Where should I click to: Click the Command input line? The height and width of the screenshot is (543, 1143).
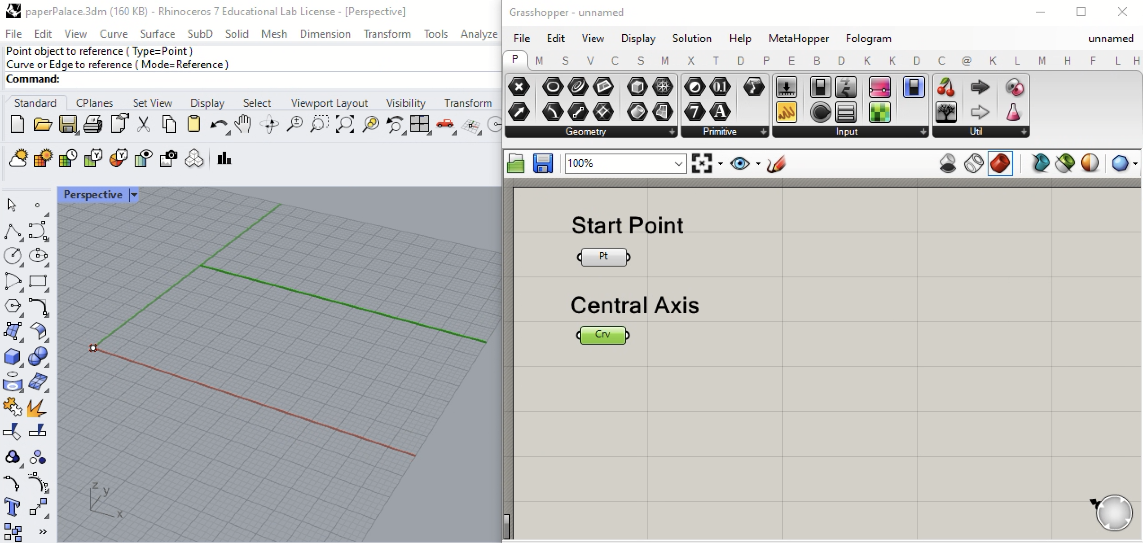tap(269, 79)
